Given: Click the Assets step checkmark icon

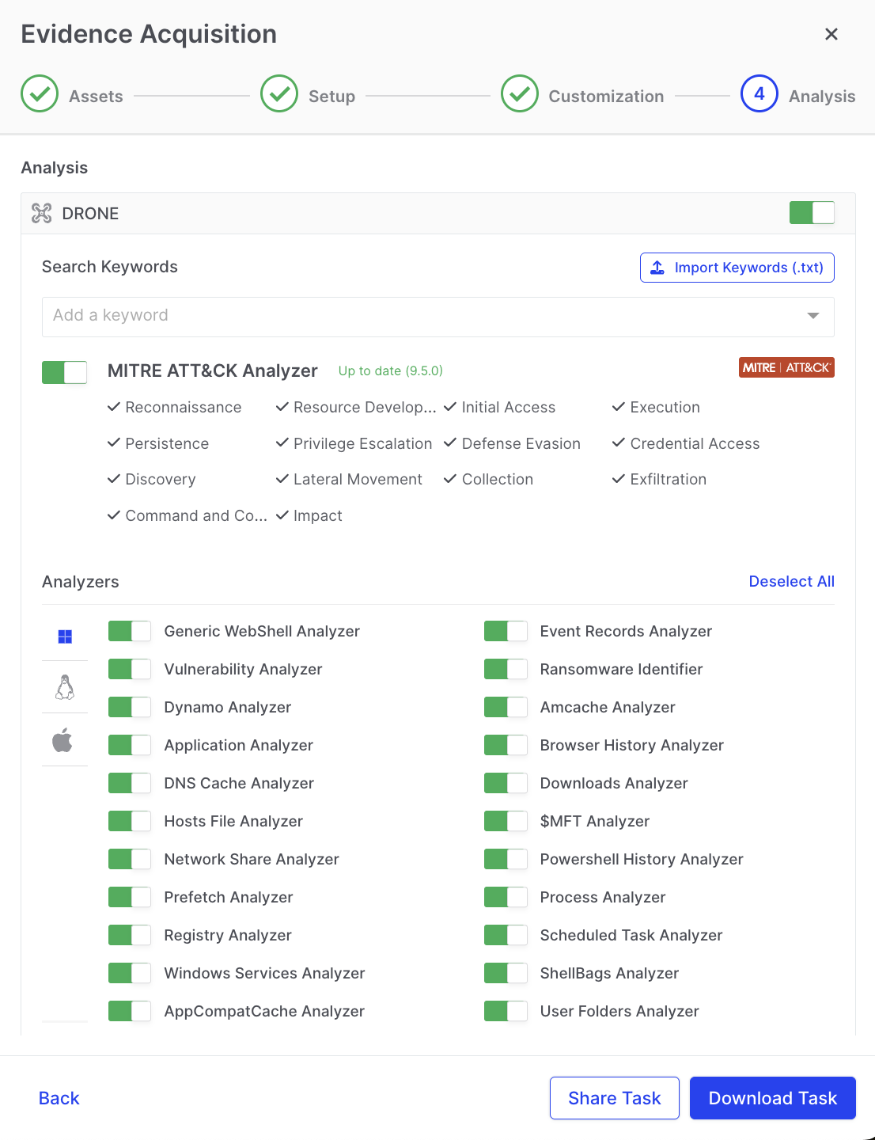Looking at the screenshot, I should (40, 94).
